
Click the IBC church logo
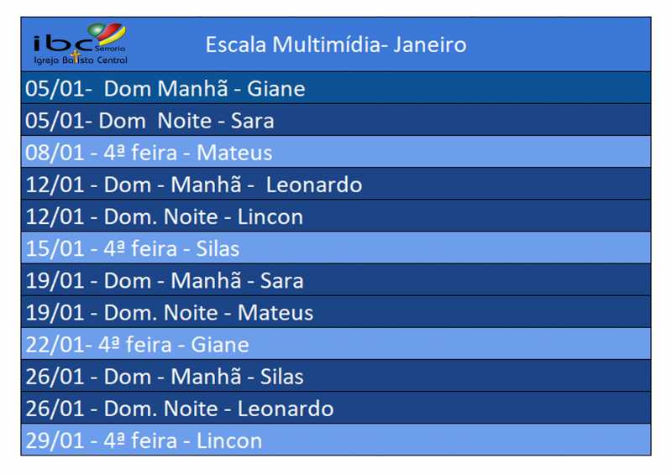click(x=80, y=44)
